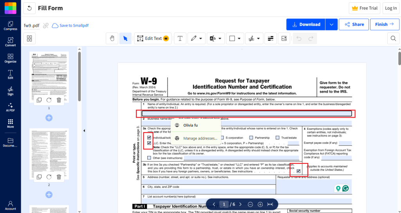Uncheck Individual/sole proprietor checkbox
Viewport: 401px width, 213px height.
point(149,138)
